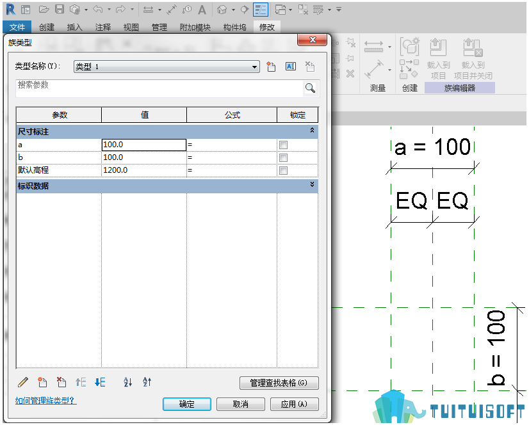Click the Save icon in quick access toolbar
The image size is (529, 425).
[60, 10]
